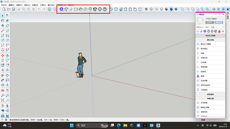Click the Open folder toolbar icon
Image resolution: width=230 pixels, height=129 pixels.
9,9
